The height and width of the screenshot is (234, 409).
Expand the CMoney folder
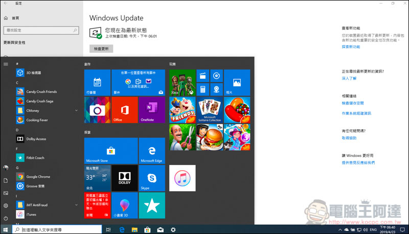click(x=47, y=110)
